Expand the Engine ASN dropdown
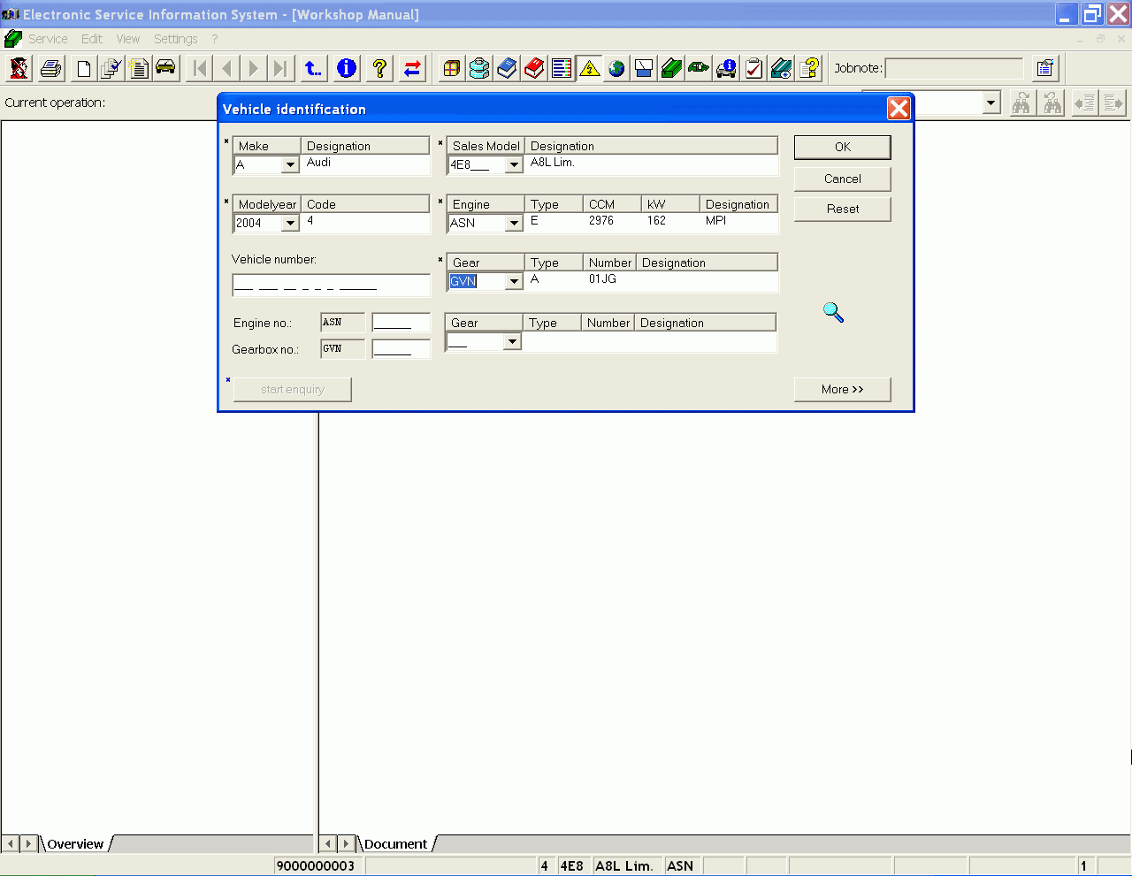The image size is (1132, 876). click(514, 224)
